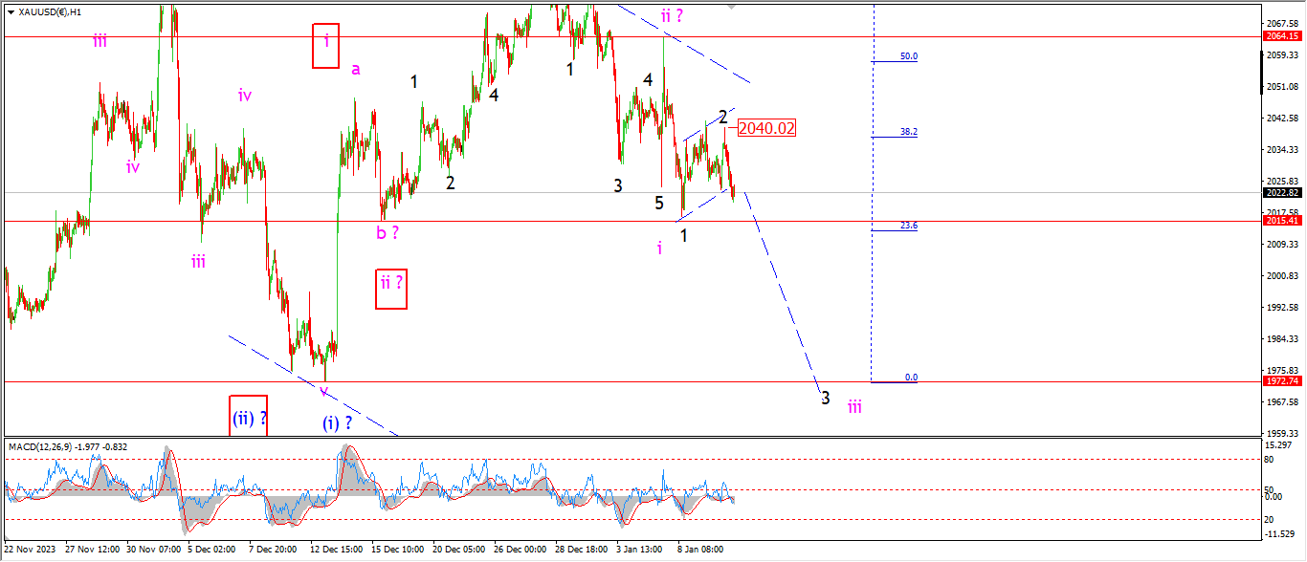1307x562 pixels.
Task: Select the blue (ii) ? boxed wave label
Action: pyautogui.click(x=248, y=418)
